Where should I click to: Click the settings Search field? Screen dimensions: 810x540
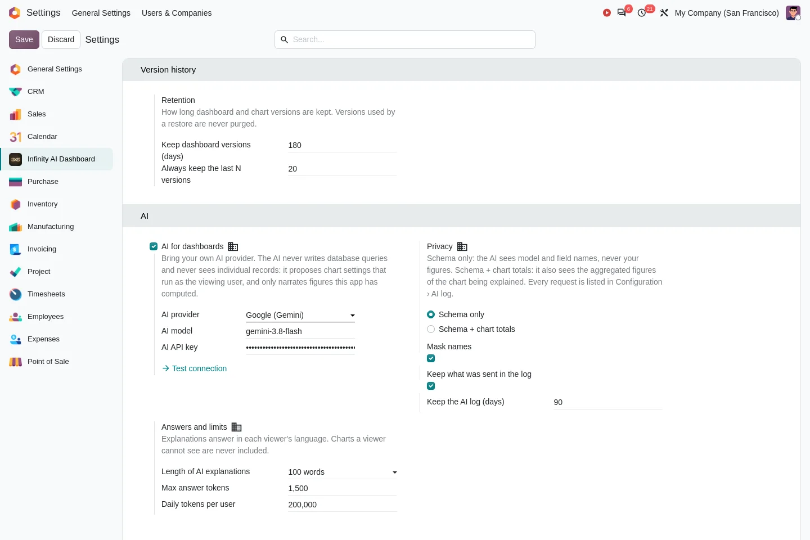[x=405, y=39]
